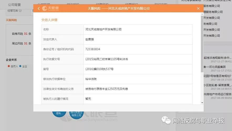
Task: Open news item 花园9号楼是否有规划?
Action: click(x=218, y=76)
